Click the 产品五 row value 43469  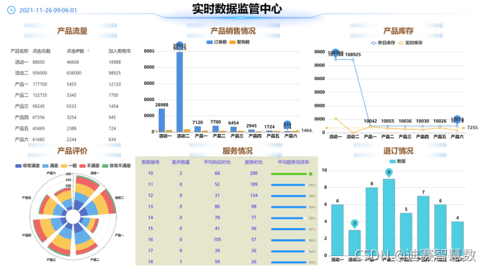pos(39,128)
